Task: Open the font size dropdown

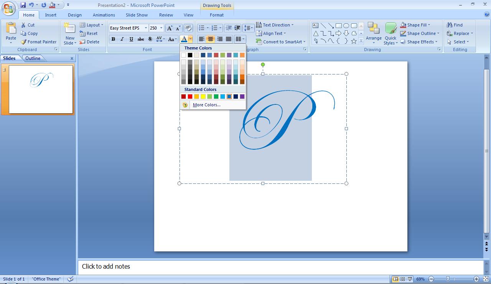Action: [161, 28]
